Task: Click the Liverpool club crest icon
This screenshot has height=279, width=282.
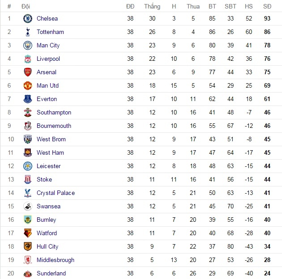Action: [x=28, y=59]
